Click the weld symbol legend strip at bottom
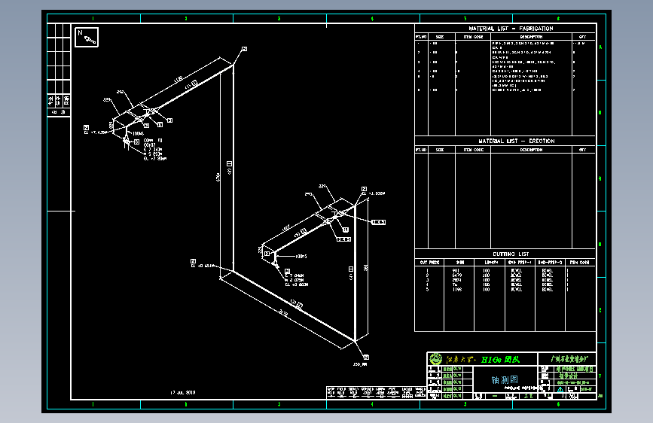 [x=376, y=393]
